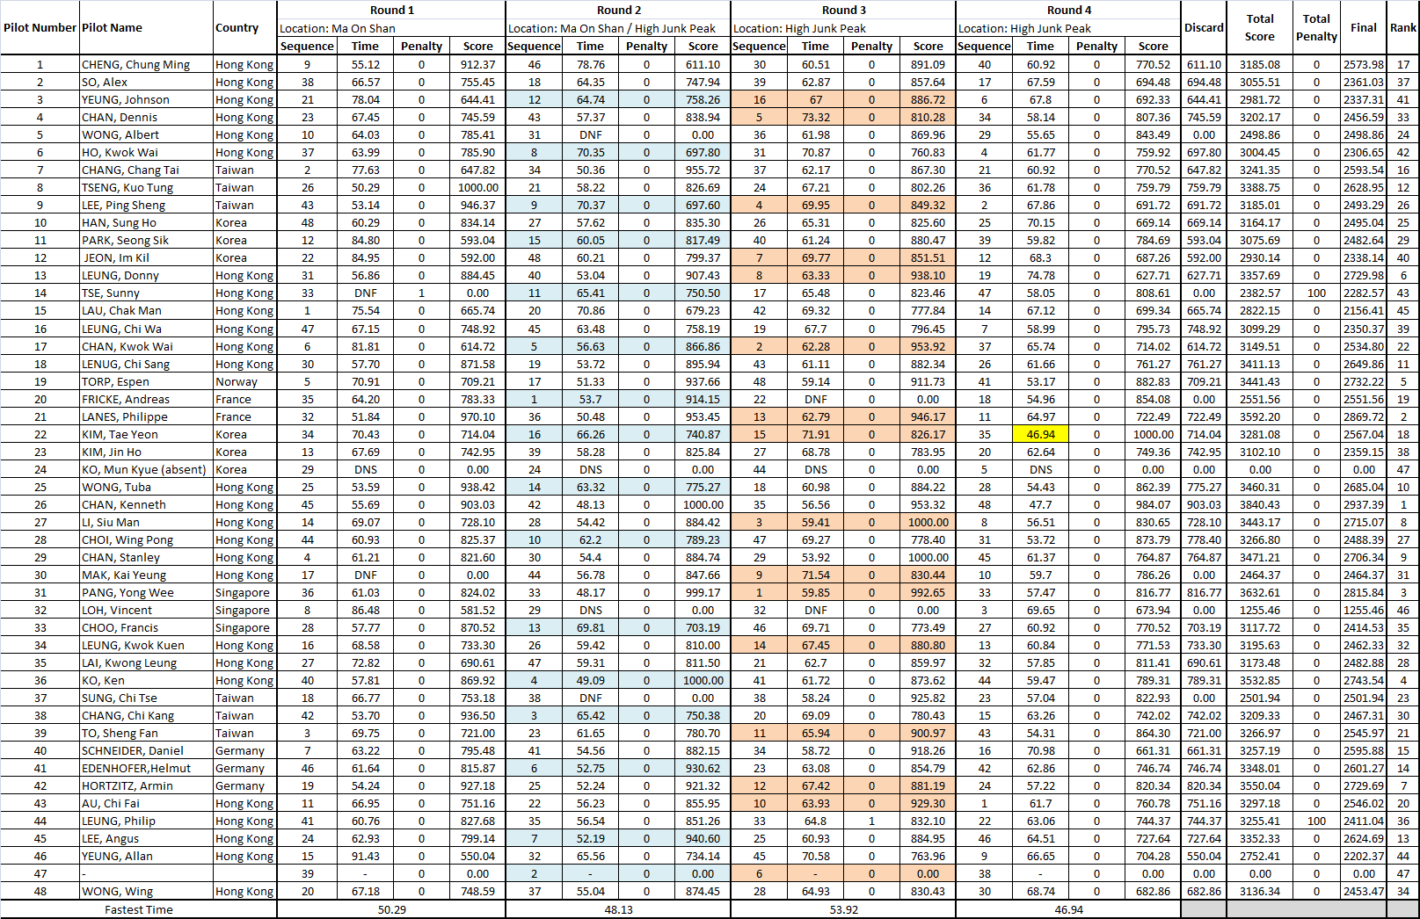Select Round 2 score 999.17
Image resolution: width=1420 pixels, height=919 pixels.
[x=703, y=593]
